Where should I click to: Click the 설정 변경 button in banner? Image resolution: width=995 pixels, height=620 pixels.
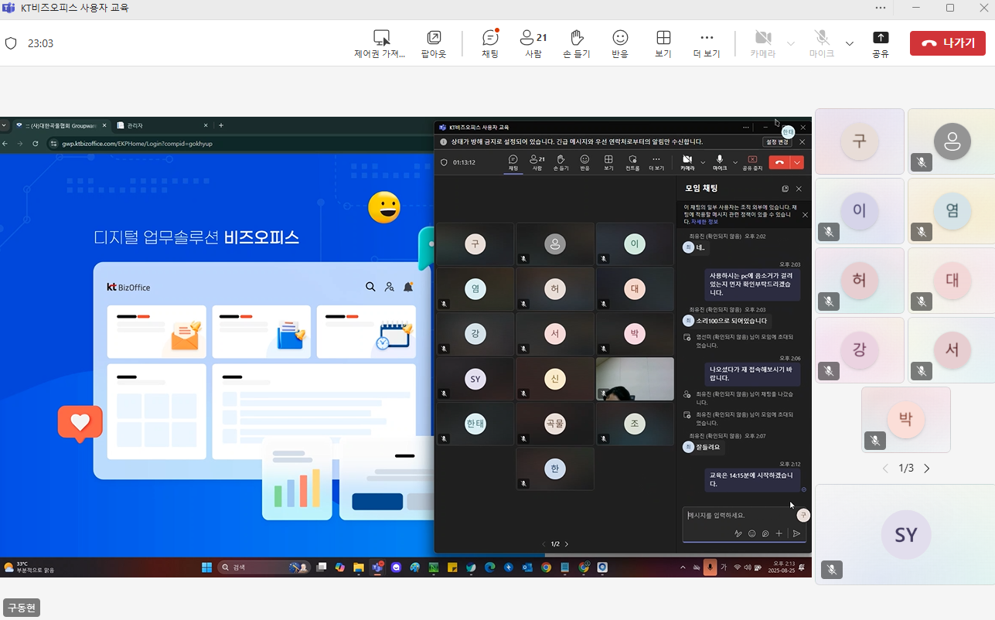click(777, 142)
